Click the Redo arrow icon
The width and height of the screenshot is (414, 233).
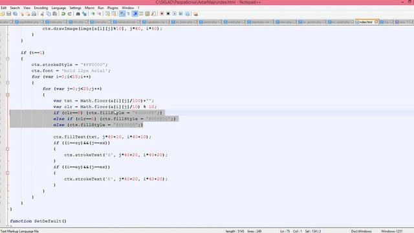69,14
